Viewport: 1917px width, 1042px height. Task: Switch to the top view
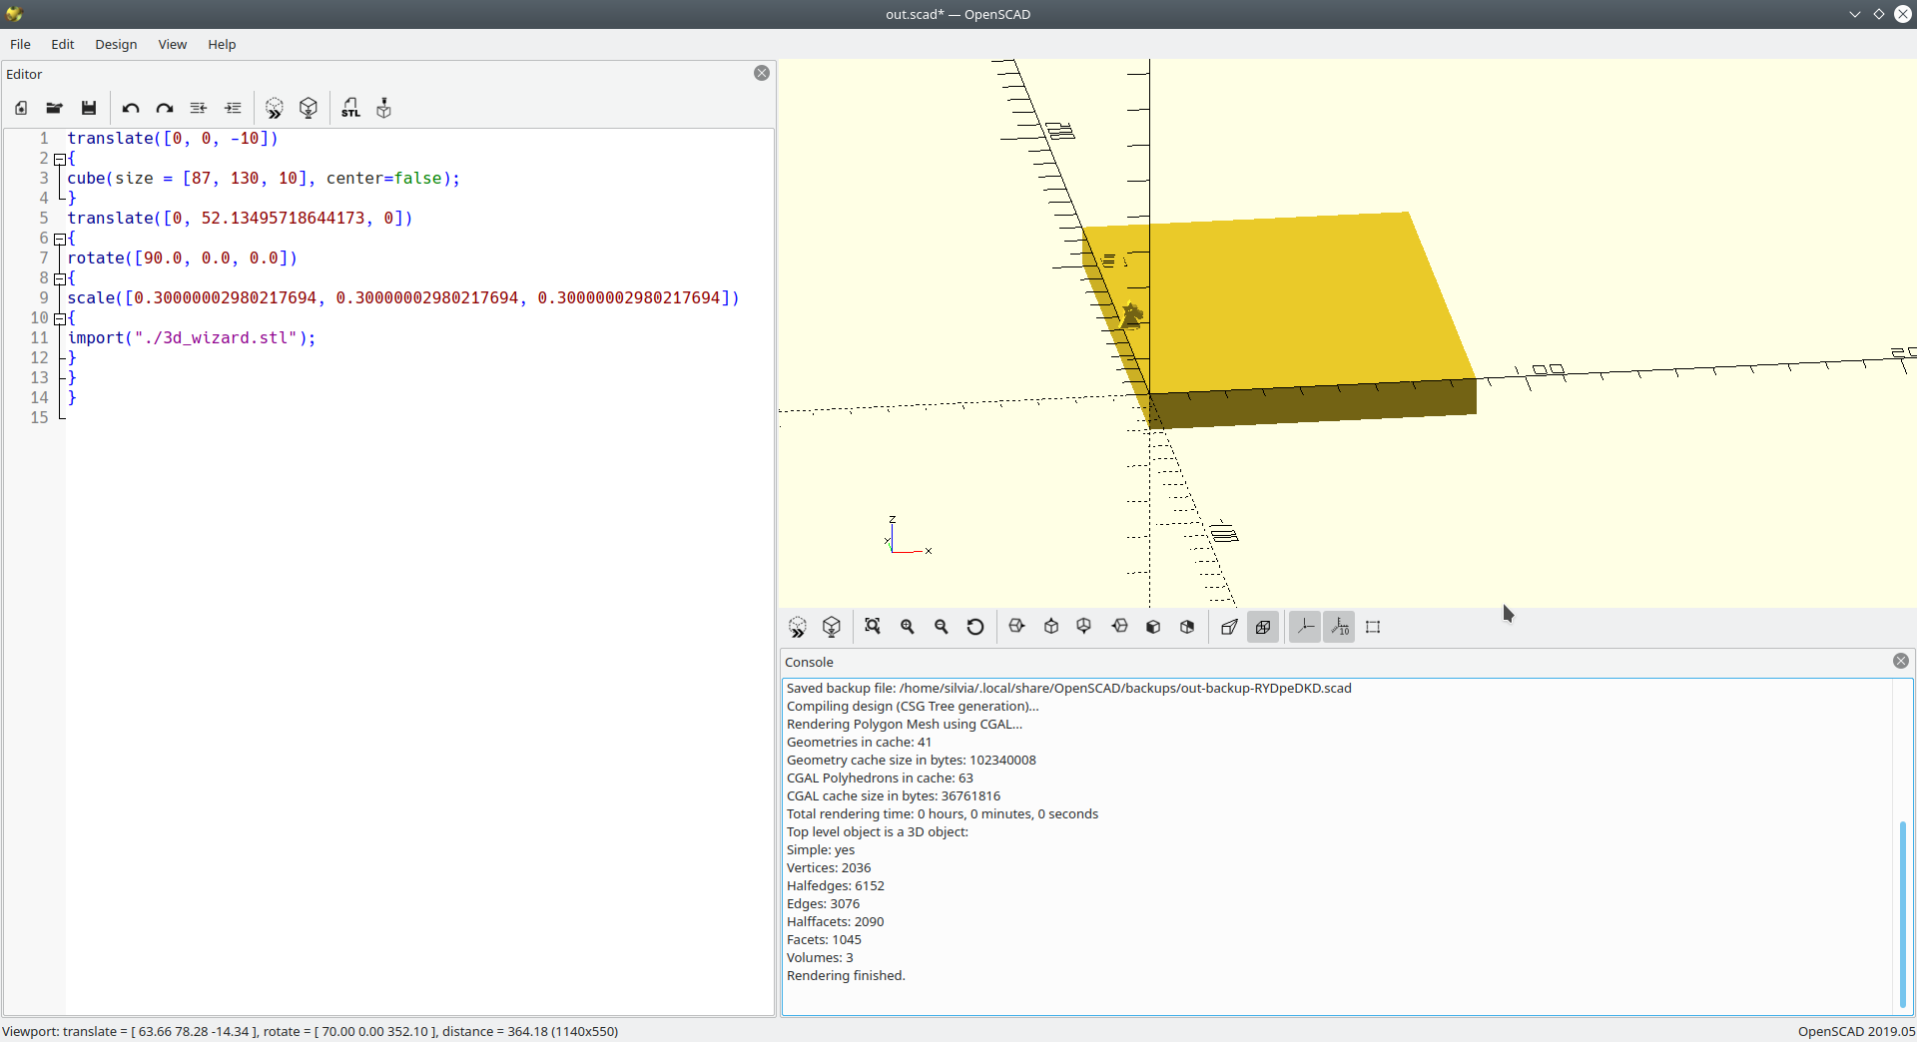tap(1050, 627)
